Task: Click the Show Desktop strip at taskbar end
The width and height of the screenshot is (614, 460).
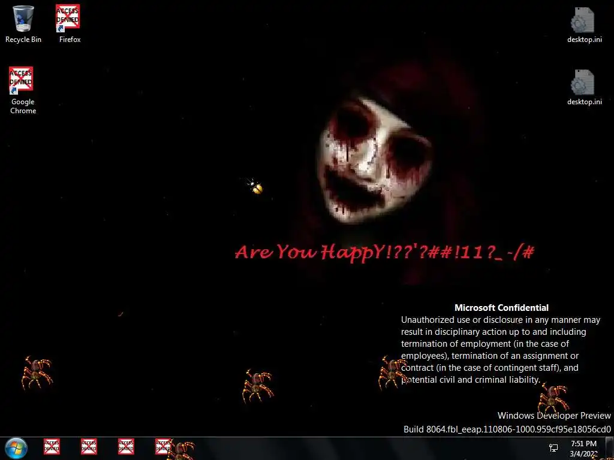Action: pyautogui.click(x=609, y=448)
